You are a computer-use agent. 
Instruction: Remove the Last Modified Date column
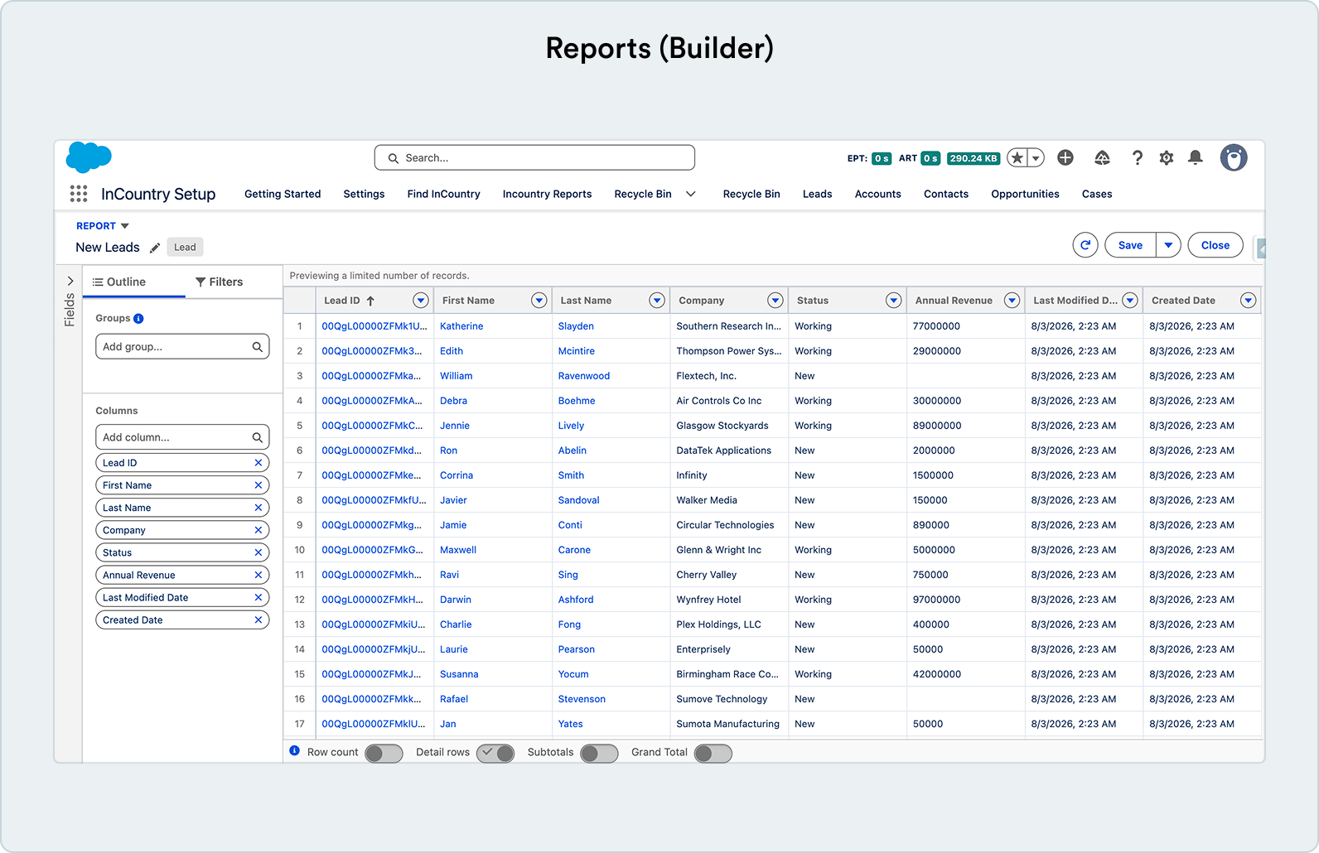click(258, 597)
